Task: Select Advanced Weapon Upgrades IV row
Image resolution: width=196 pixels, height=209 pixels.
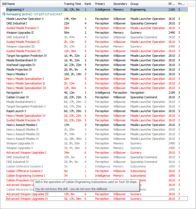Action: 97,199
